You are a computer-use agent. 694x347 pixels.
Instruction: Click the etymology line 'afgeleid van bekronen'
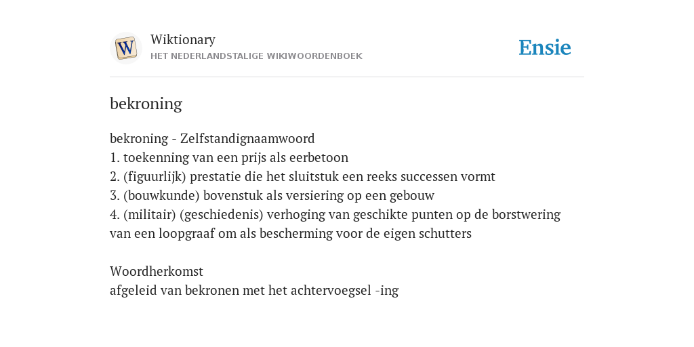(x=254, y=290)
